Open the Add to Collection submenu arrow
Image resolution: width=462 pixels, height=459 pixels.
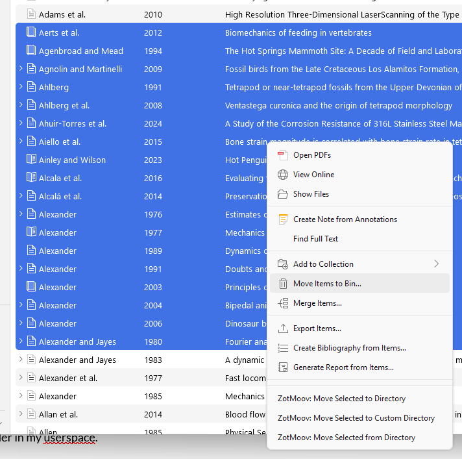tap(436, 264)
